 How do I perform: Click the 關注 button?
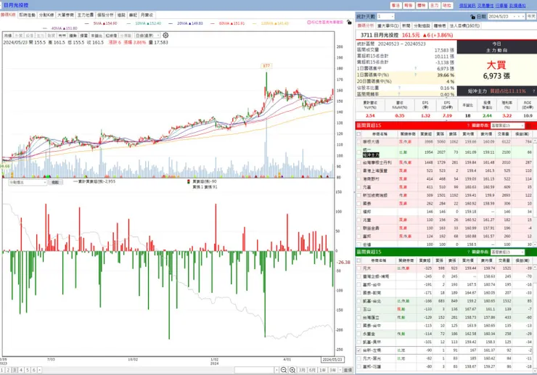pyautogui.click(x=396, y=6)
